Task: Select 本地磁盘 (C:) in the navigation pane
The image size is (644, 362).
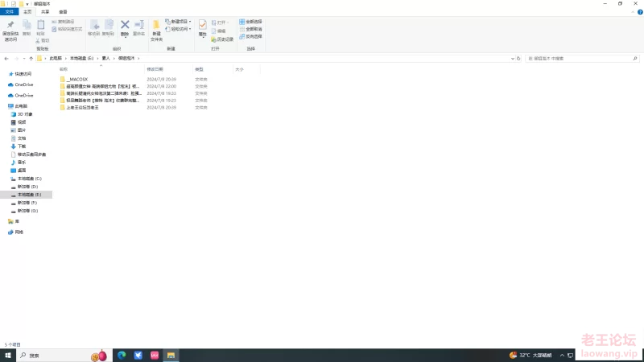Action: pyautogui.click(x=29, y=179)
